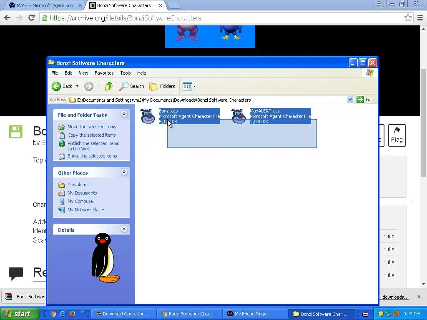Switch to My Friend Pingu taskbar button
This screenshot has height=320, width=427.
pyautogui.click(x=256, y=314)
